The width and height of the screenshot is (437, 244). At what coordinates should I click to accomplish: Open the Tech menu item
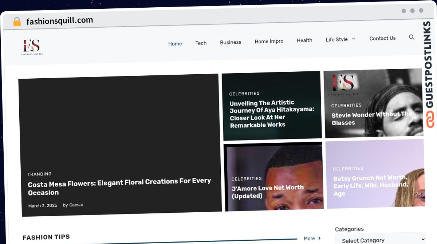(x=201, y=43)
